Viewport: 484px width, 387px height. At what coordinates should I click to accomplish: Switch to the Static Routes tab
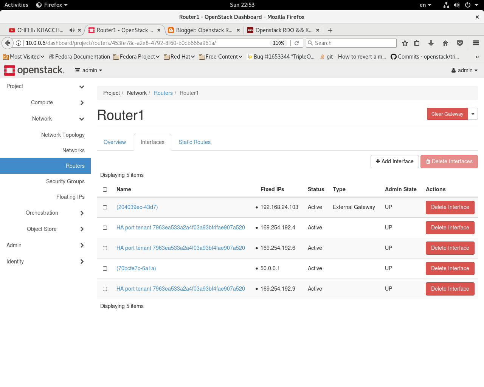pyautogui.click(x=194, y=142)
